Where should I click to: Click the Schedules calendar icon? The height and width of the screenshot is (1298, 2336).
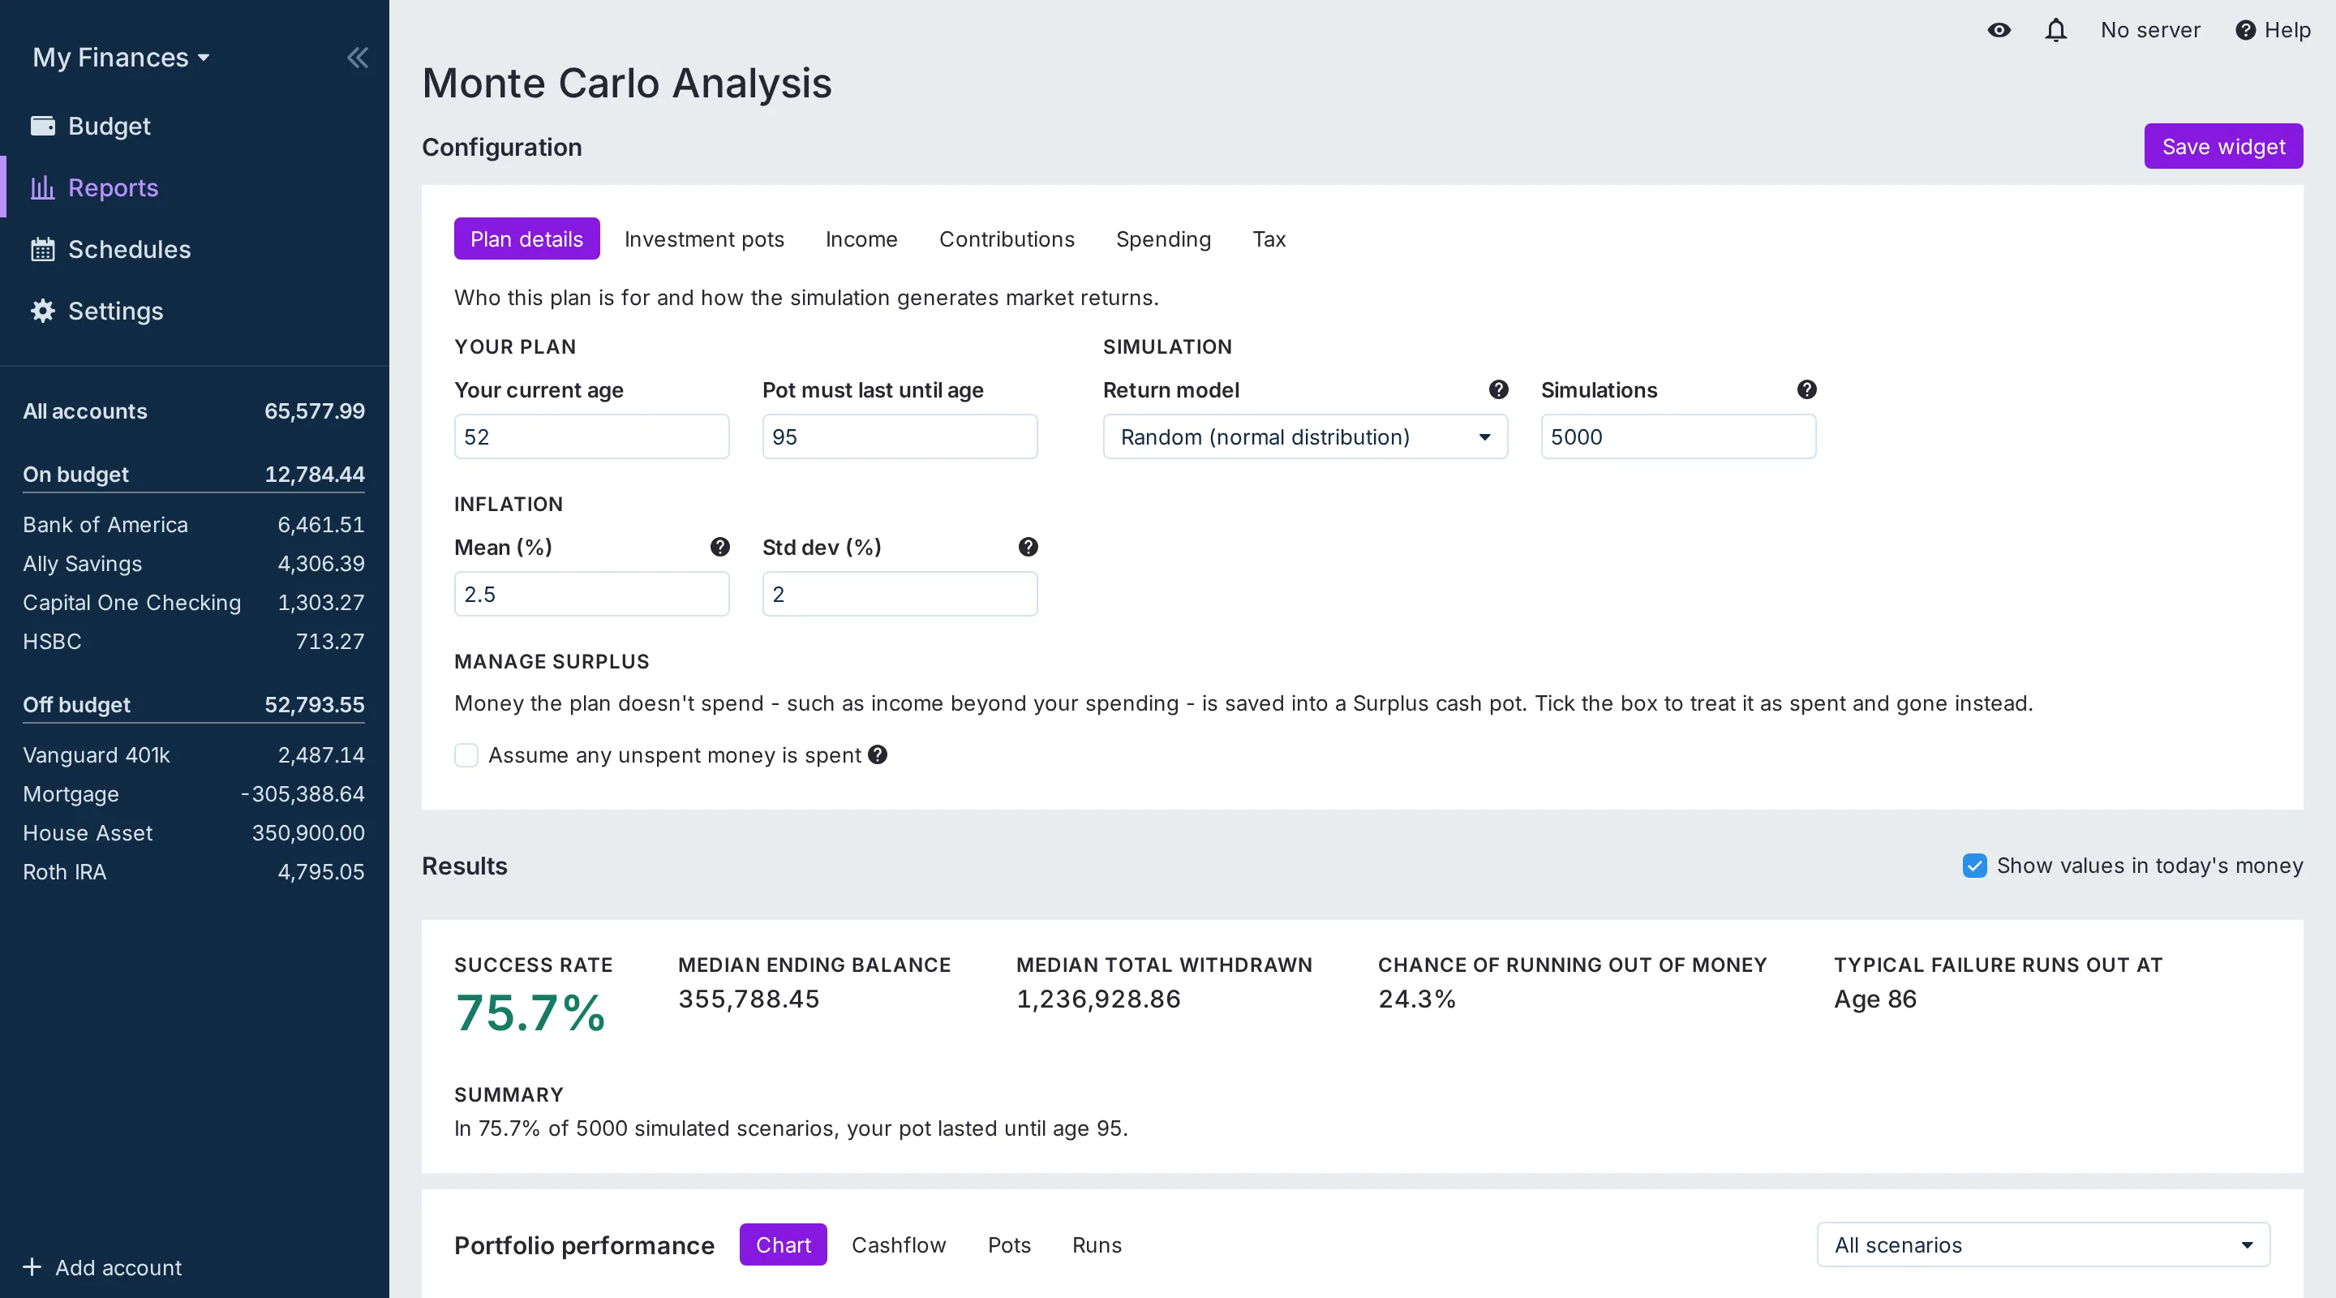pos(43,249)
